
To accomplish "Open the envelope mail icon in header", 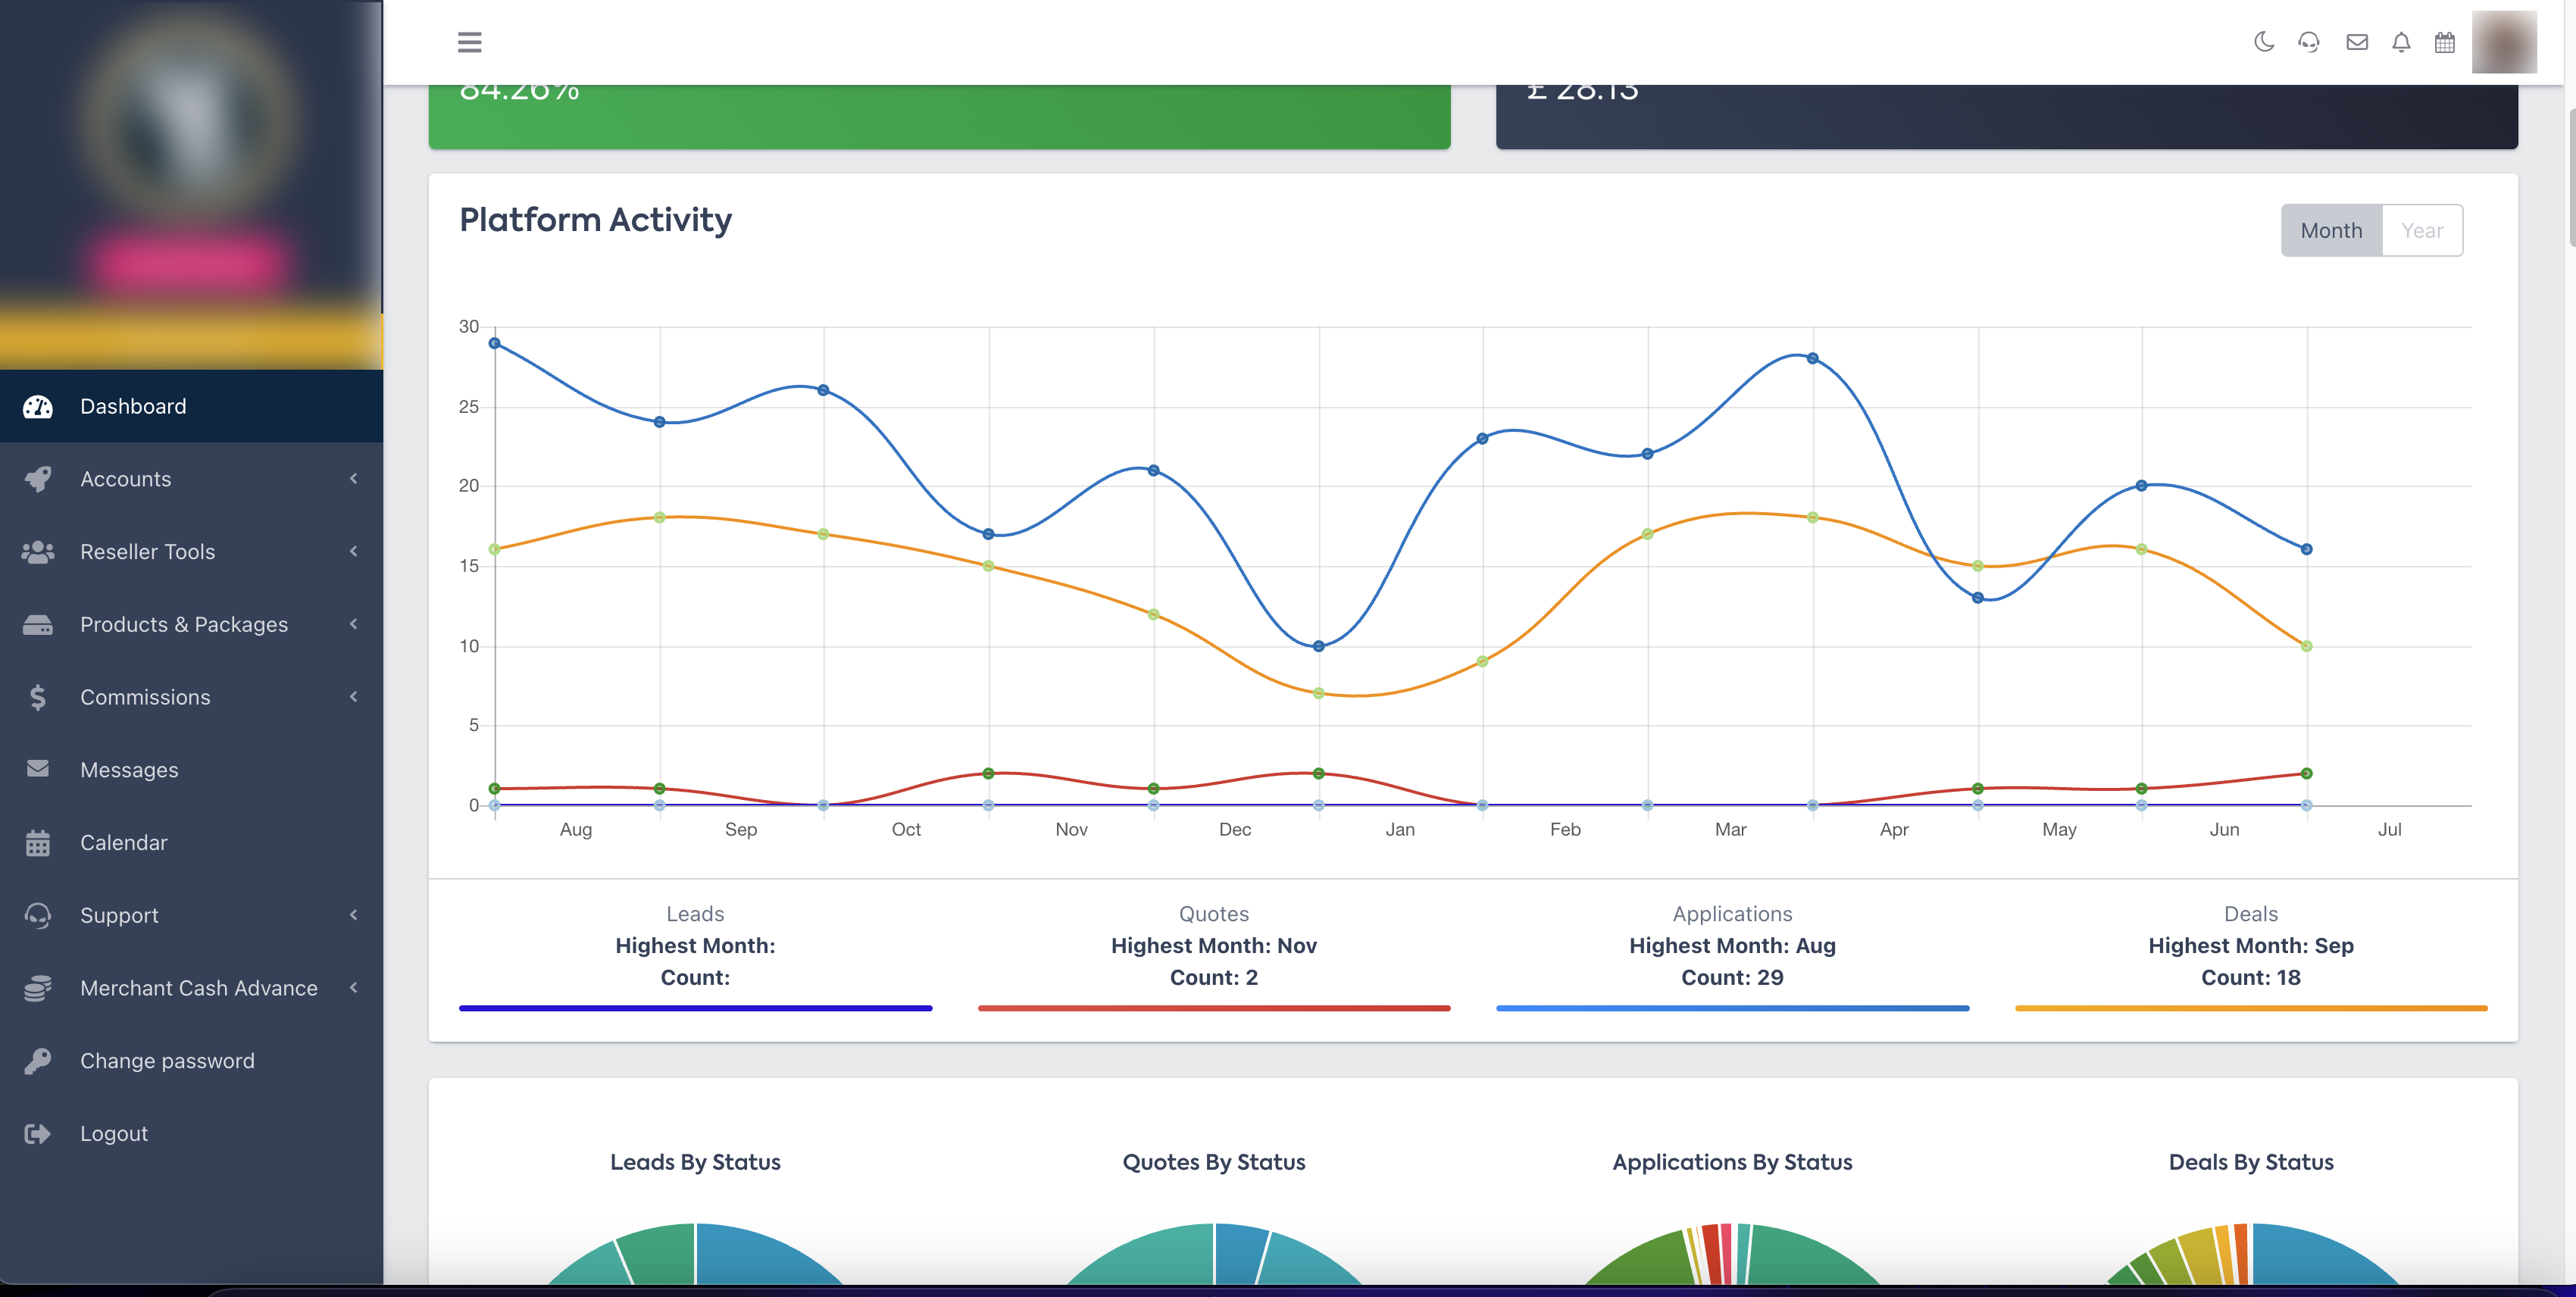I will pyautogui.click(x=2357, y=42).
